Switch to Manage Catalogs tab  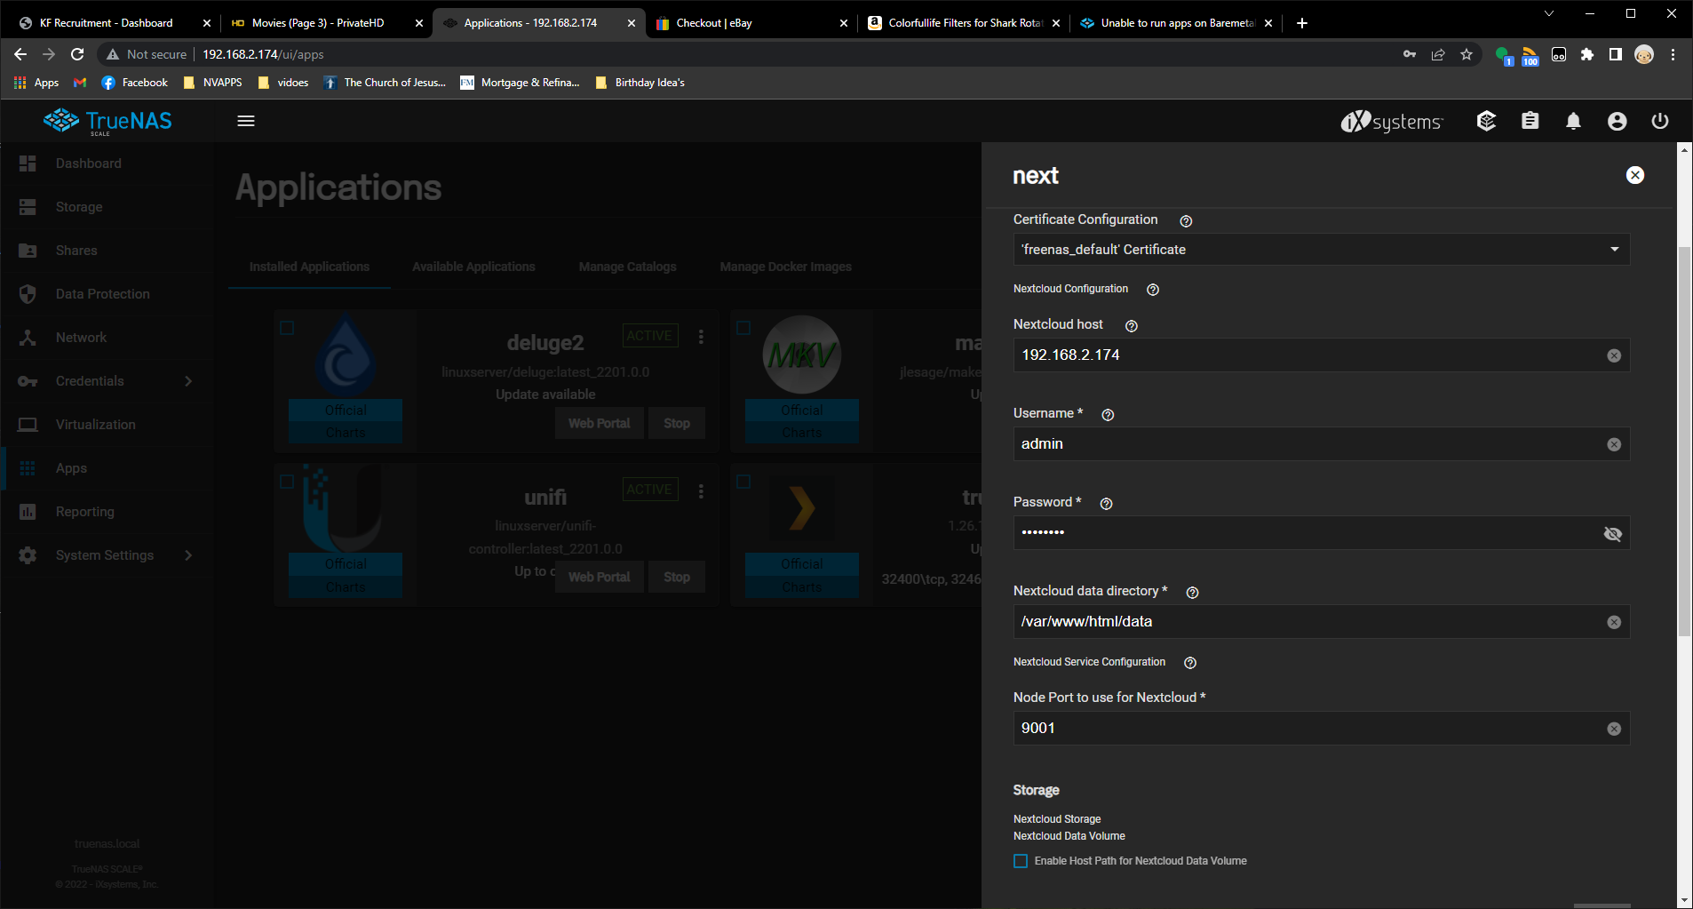(628, 267)
